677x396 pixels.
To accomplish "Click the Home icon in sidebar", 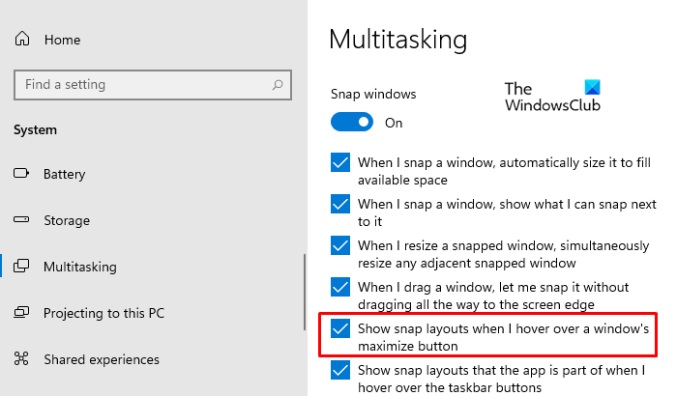I will [22, 39].
